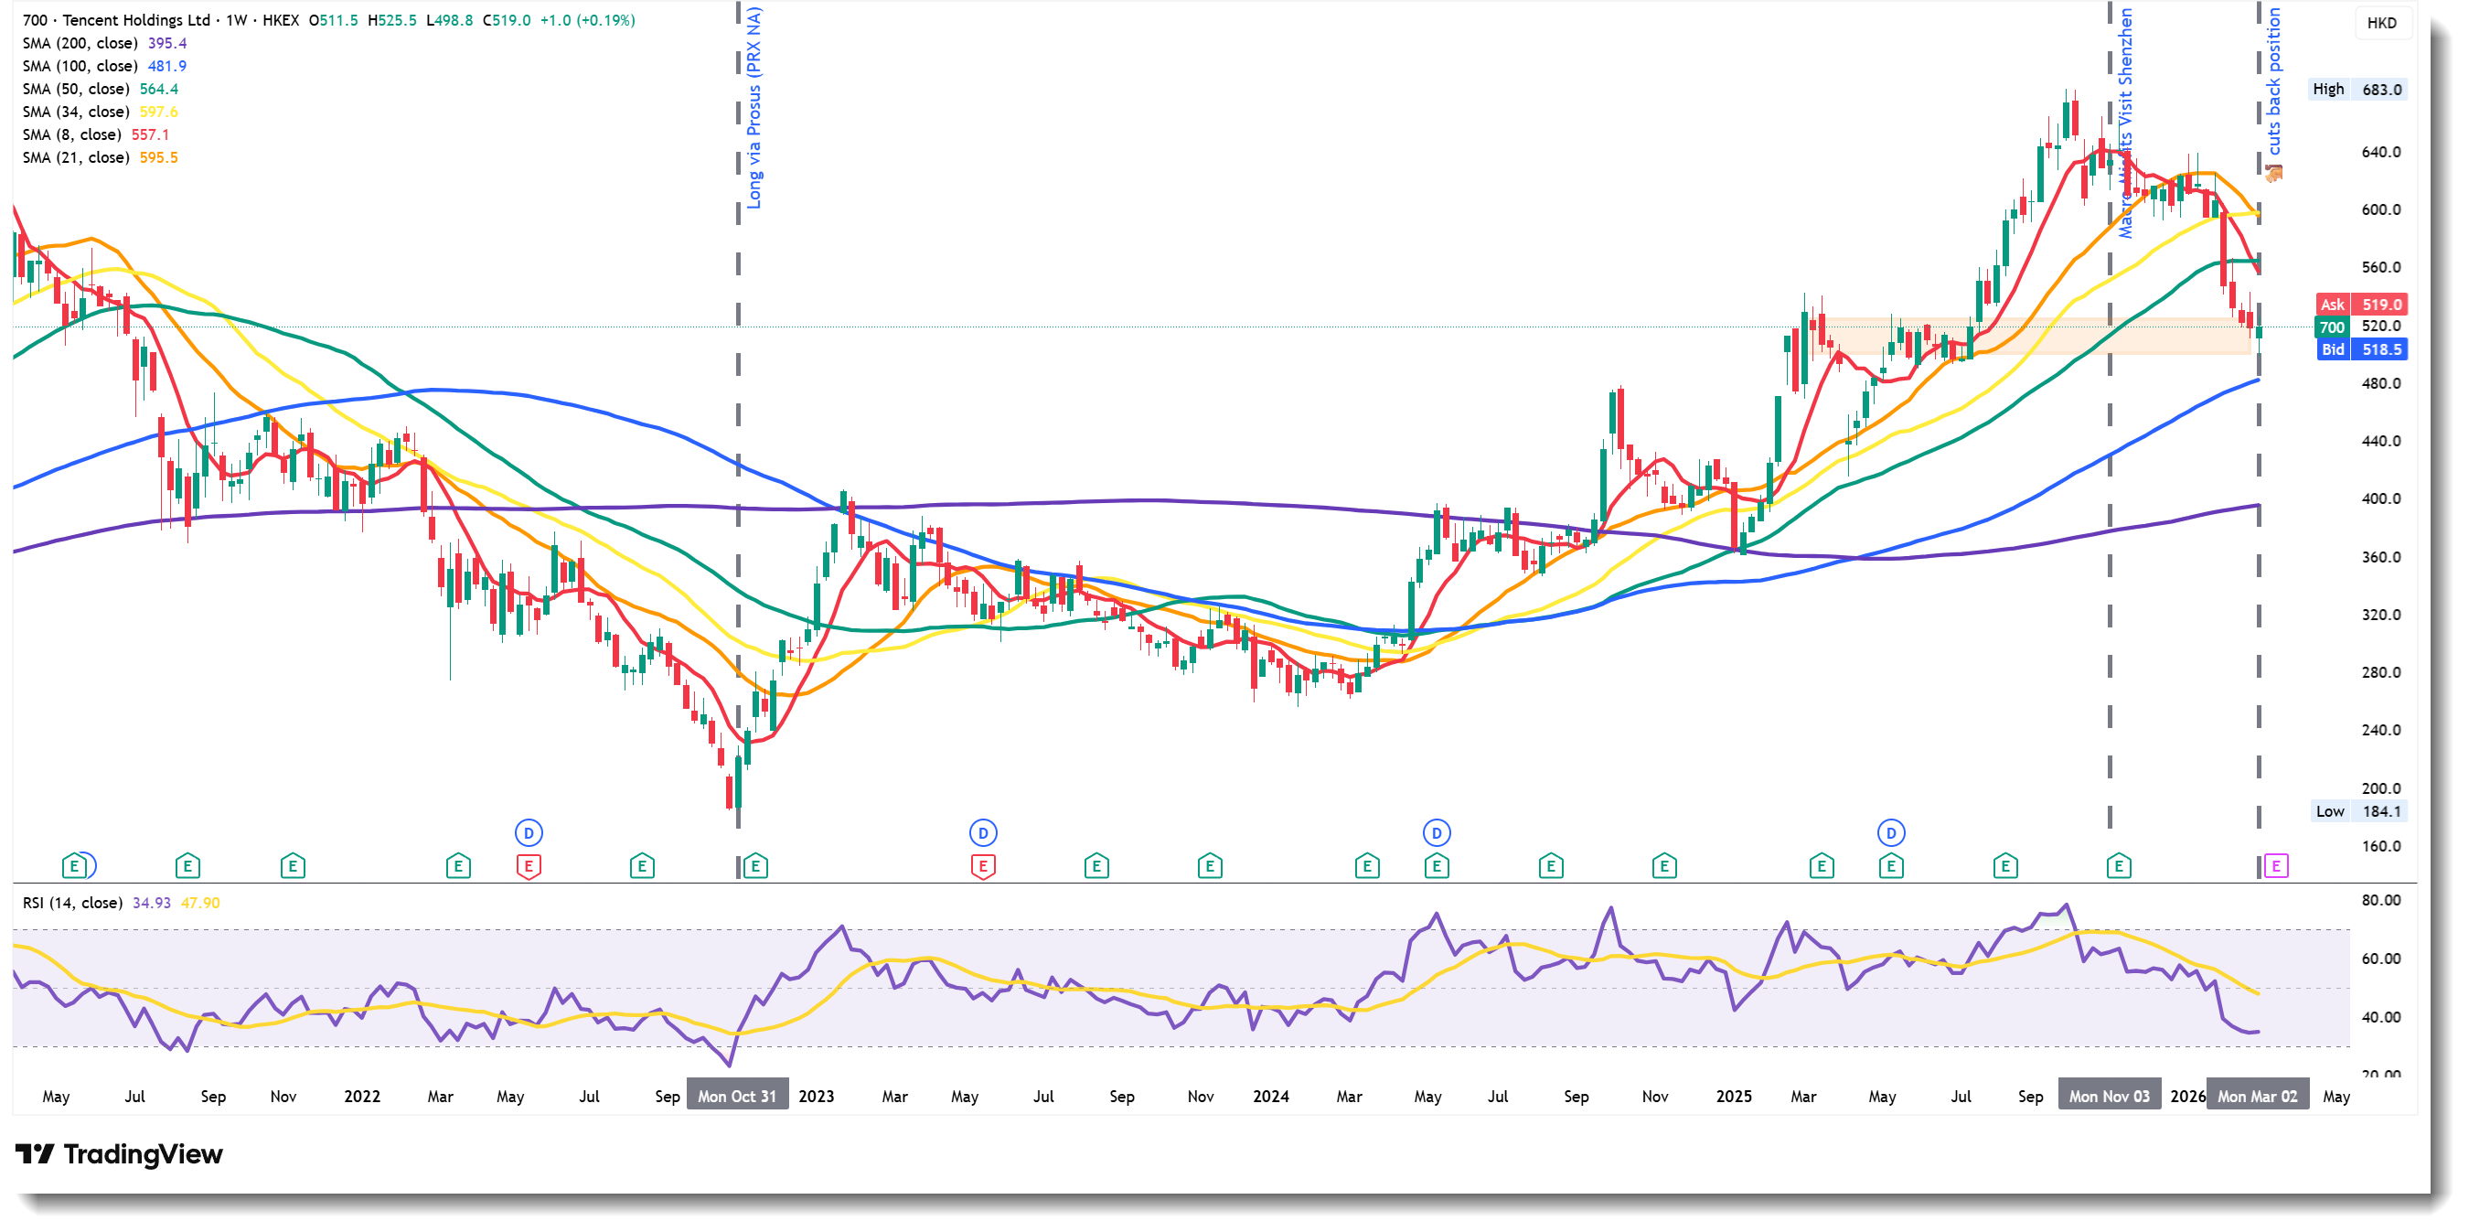Click the magenta upcoming earnings E icon

[x=2275, y=867]
